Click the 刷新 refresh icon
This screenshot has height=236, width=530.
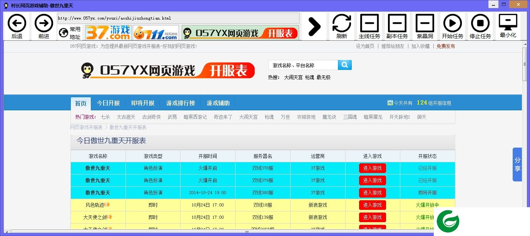point(342,23)
